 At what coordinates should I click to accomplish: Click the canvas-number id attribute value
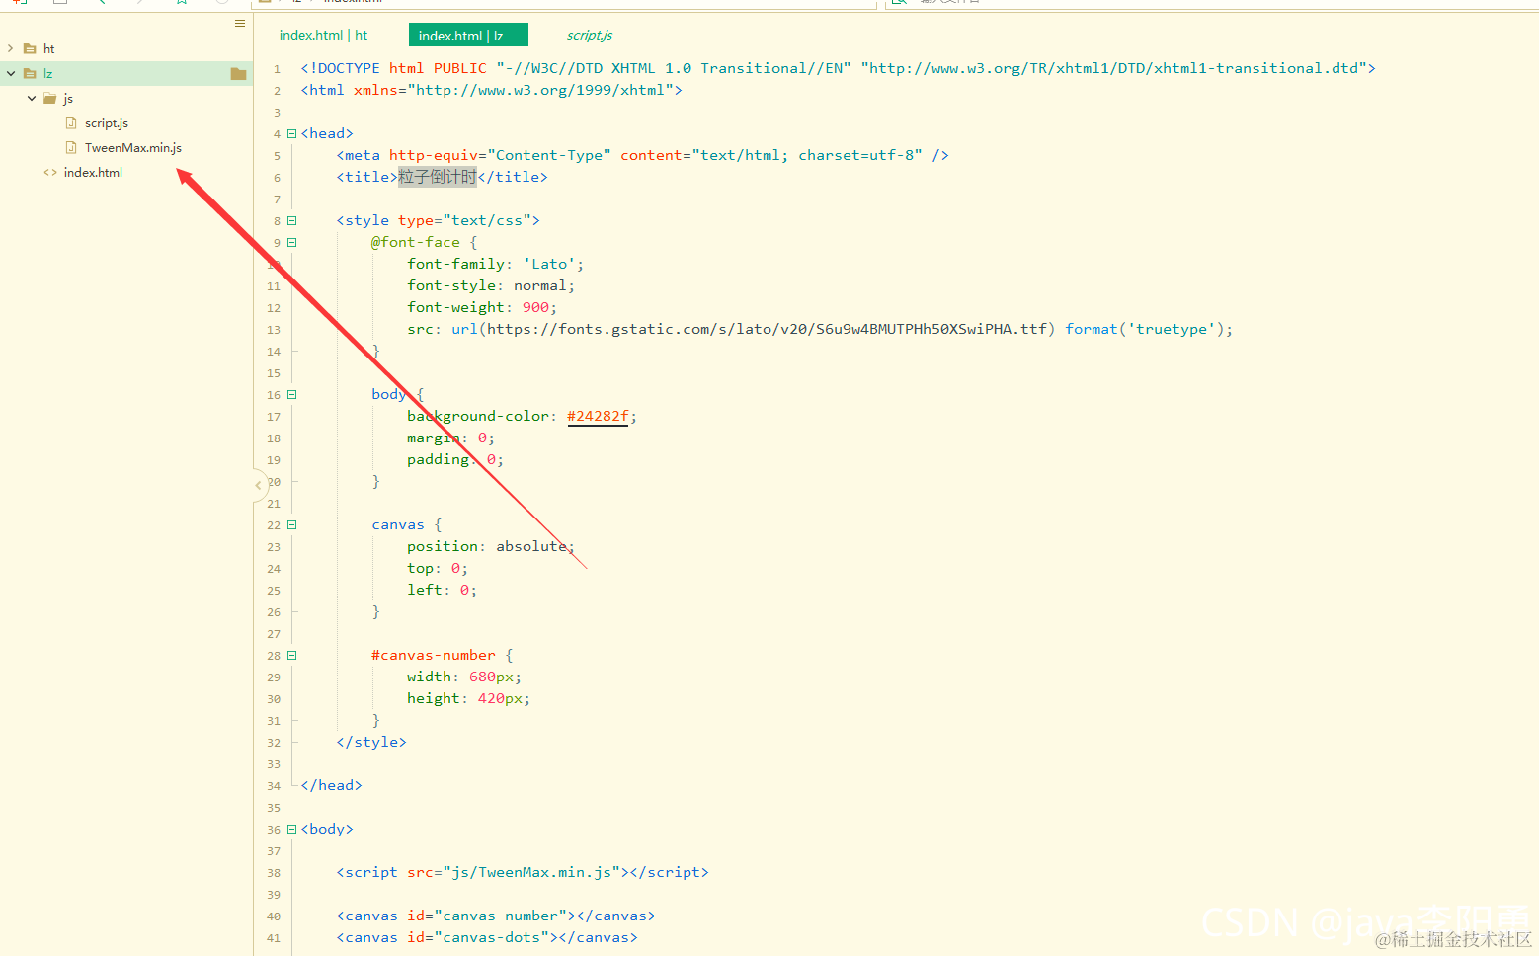[501, 916]
